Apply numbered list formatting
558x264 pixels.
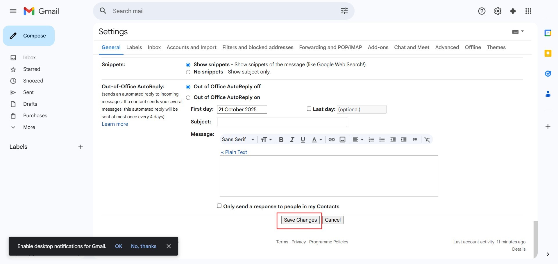371,140
